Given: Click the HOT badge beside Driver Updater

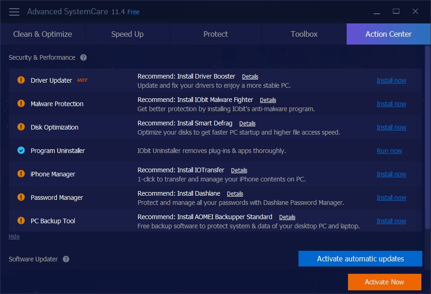Looking at the screenshot, I should click(x=82, y=80).
